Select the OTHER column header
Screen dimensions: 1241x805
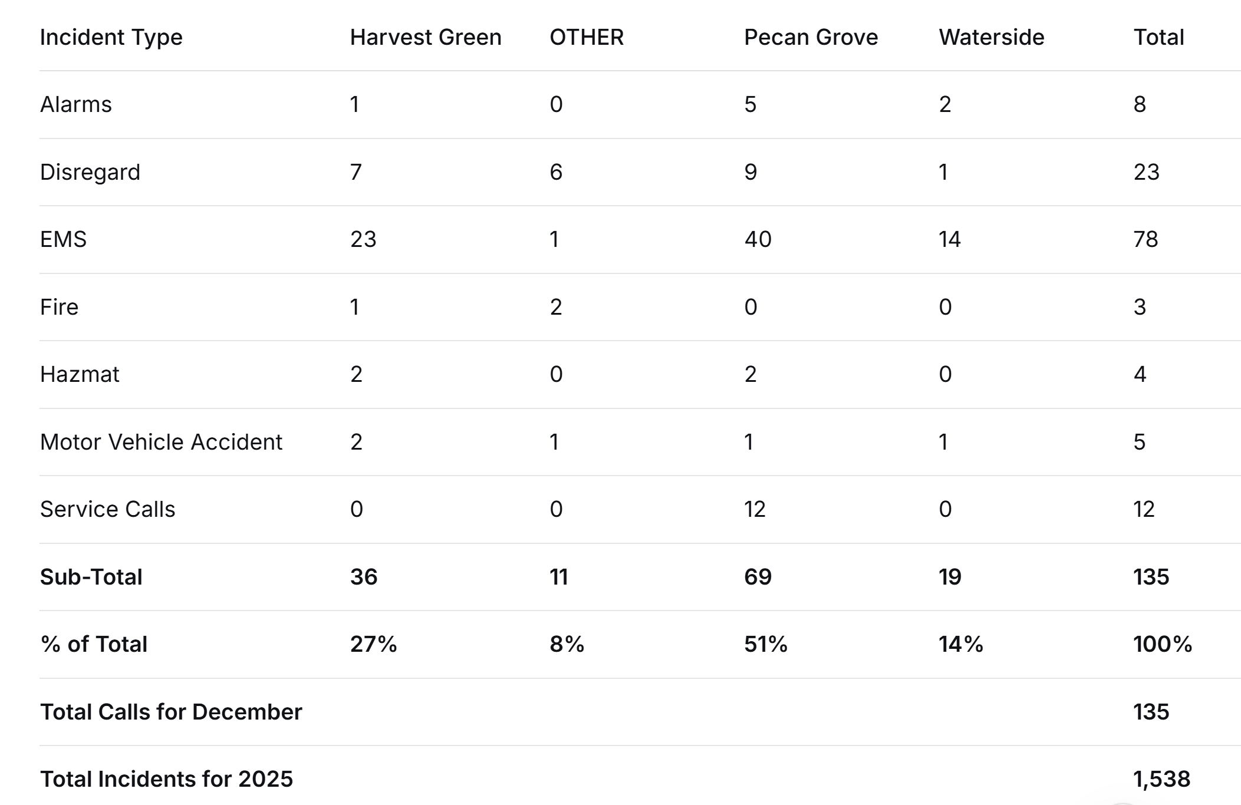(587, 37)
